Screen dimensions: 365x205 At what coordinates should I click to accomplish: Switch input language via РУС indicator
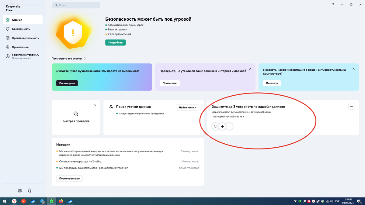click(x=337, y=201)
